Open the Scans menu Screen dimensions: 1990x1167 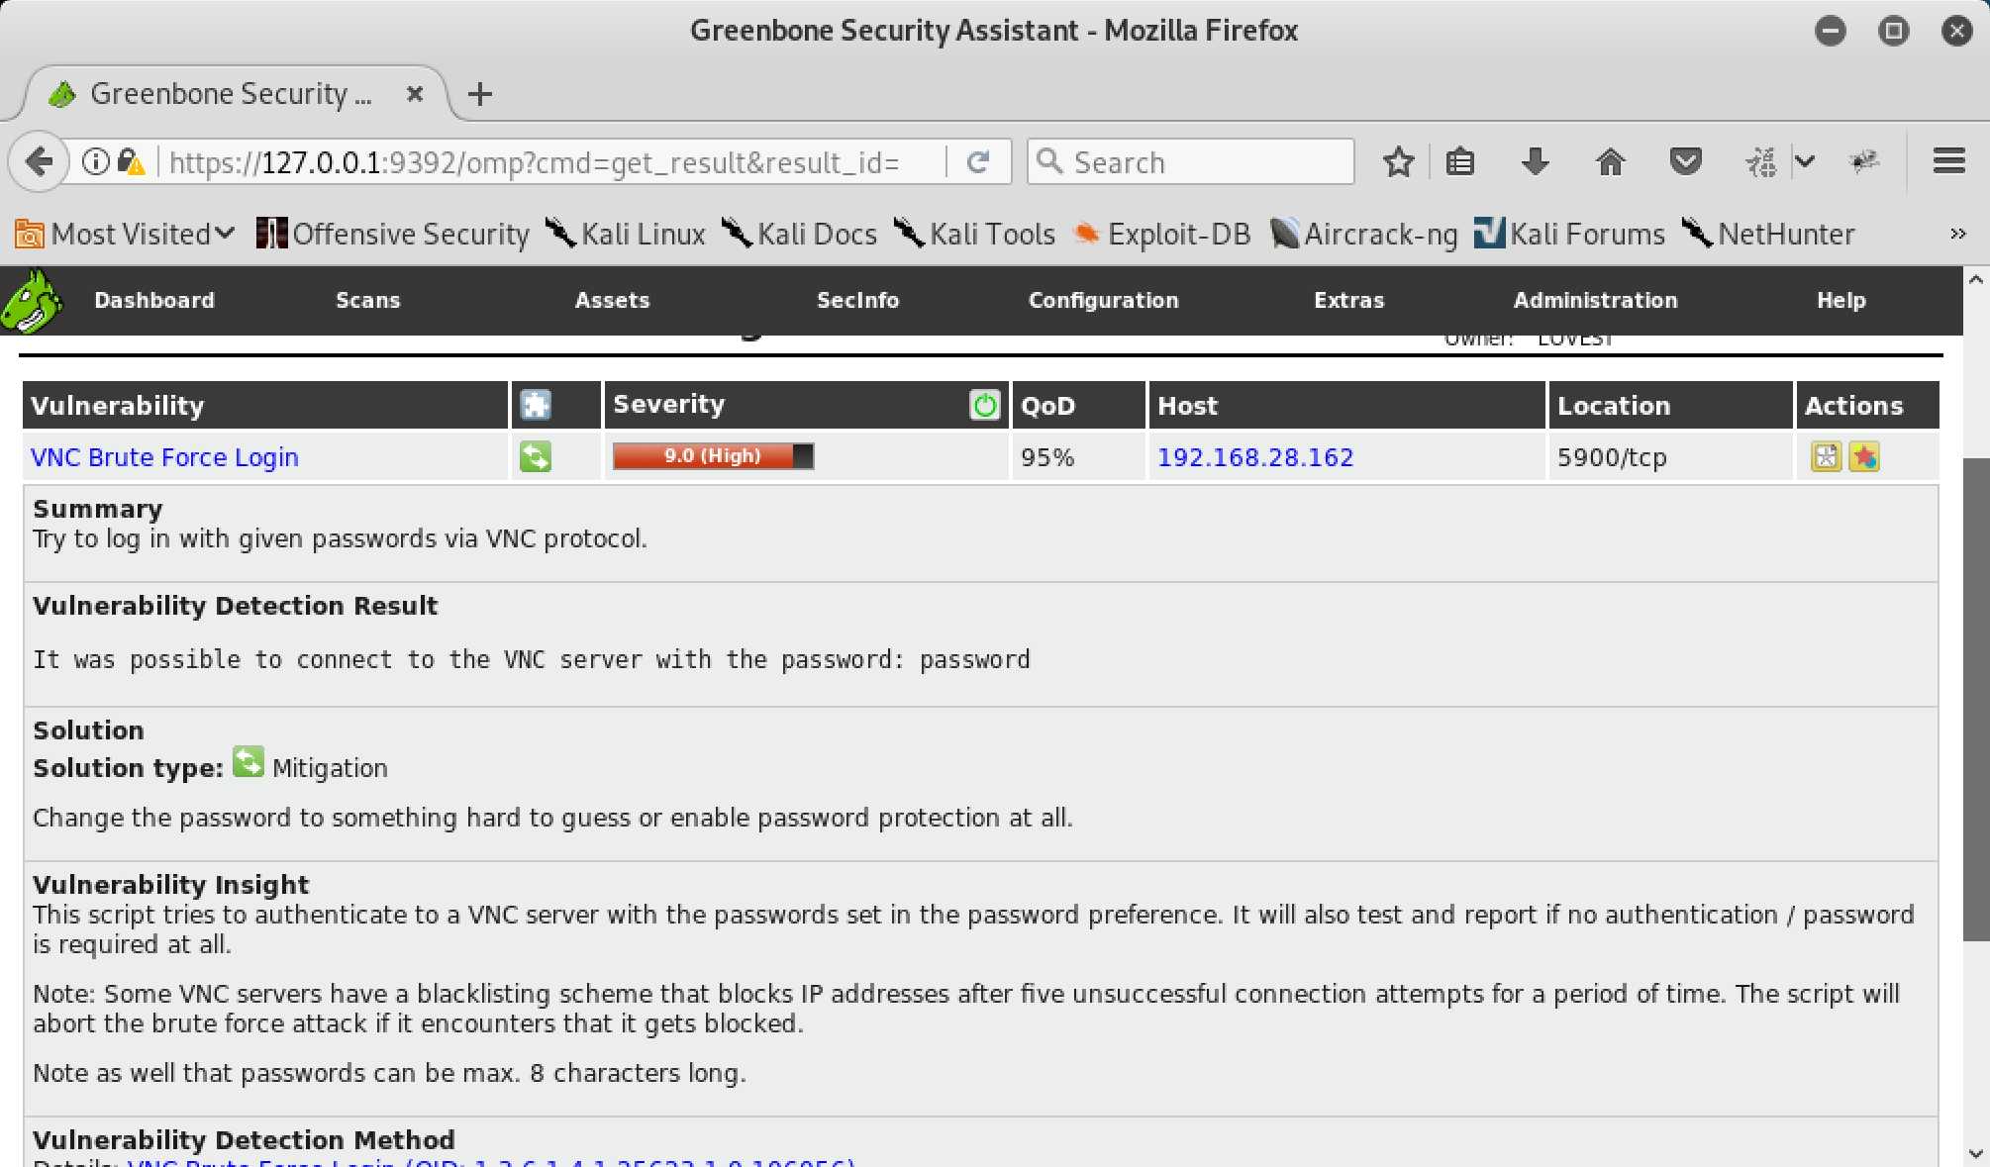point(368,300)
